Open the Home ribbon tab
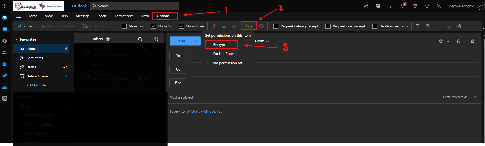Screen dimensions: 485x146 click(32, 16)
